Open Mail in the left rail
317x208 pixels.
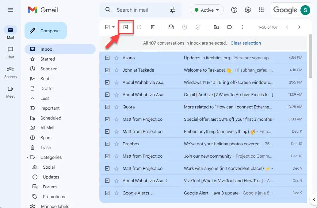(x=10, y=33)
